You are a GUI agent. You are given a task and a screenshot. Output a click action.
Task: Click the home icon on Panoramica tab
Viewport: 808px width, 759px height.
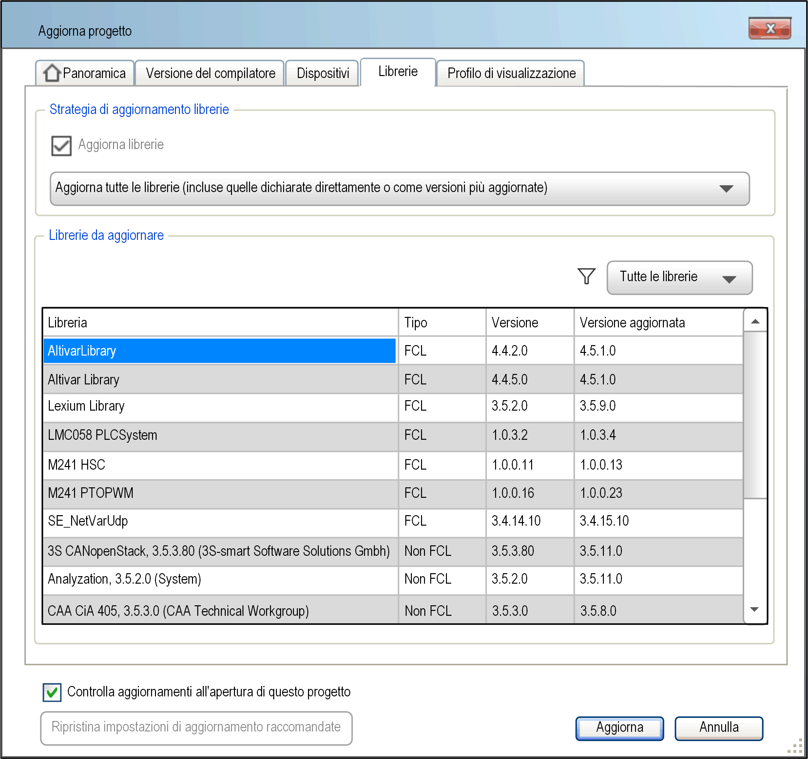[x=52, y=73]
